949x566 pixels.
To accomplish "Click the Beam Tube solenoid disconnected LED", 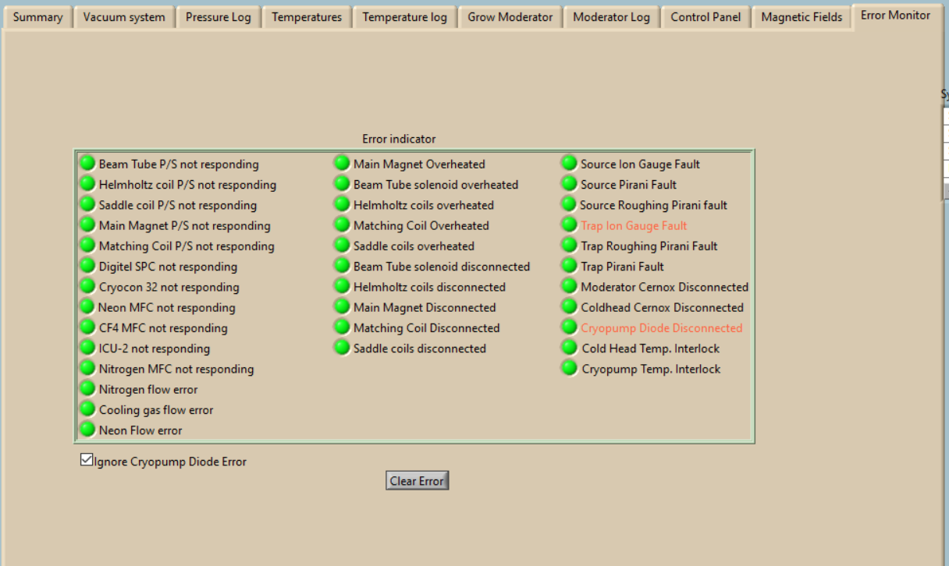I will pos(342,265).
